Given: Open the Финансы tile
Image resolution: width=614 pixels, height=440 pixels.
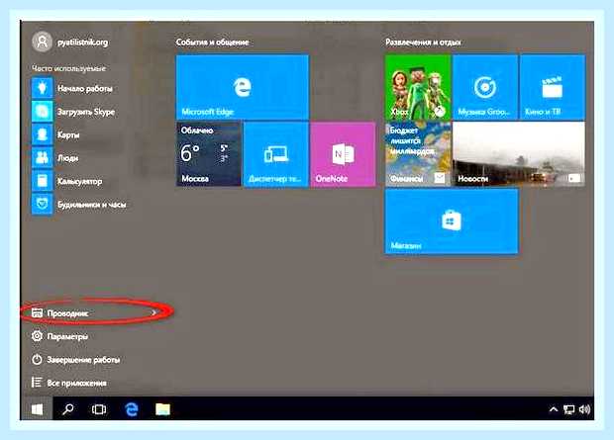Looking at the screenshot, I should (418, 154).
